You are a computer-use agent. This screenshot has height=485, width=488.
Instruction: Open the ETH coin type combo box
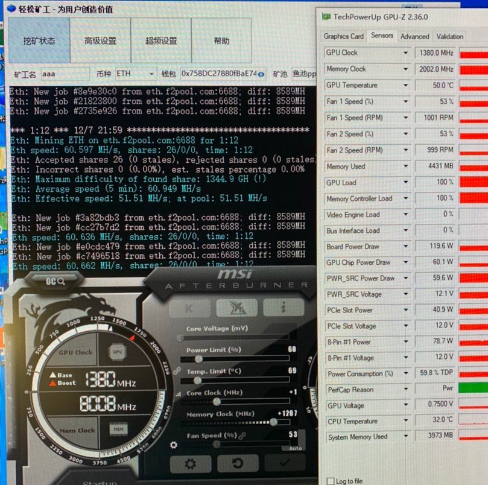pyautogui.click(x=136, y=74)
